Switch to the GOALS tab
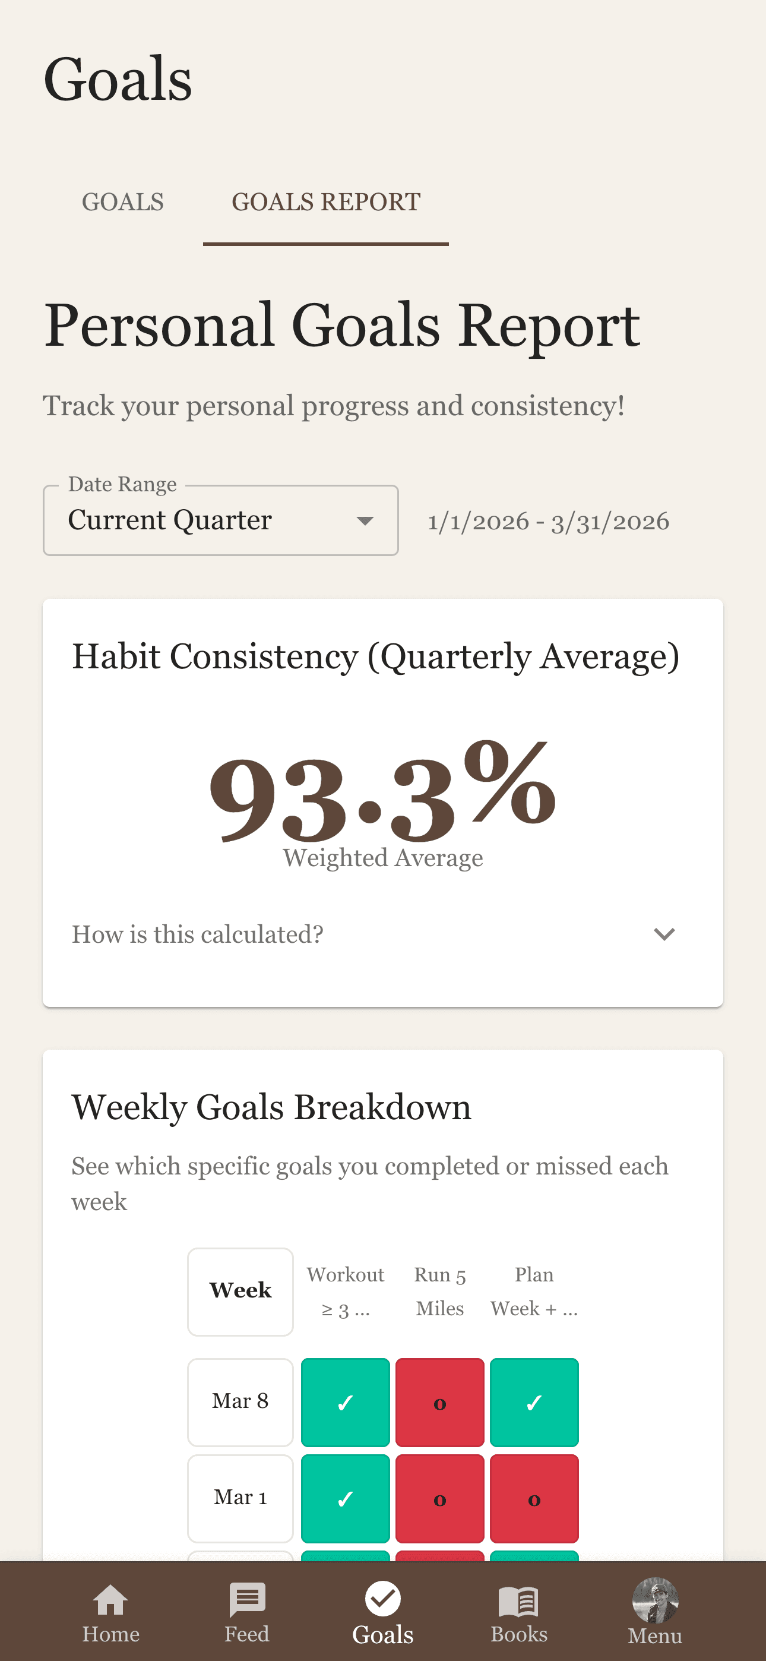This screenshot has height=1661, width=766. click(x=123, y=202)
